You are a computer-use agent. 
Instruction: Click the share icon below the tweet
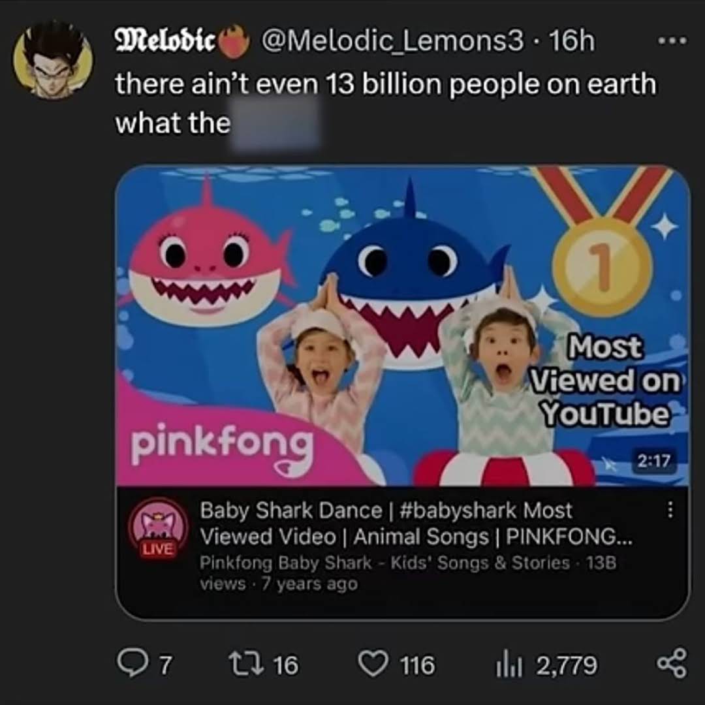tap(672, 664)
